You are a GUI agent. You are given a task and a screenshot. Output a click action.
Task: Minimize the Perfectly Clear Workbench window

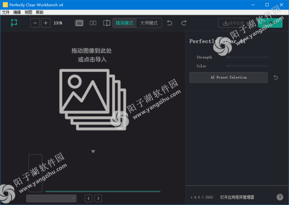click(x=253, y=5)
